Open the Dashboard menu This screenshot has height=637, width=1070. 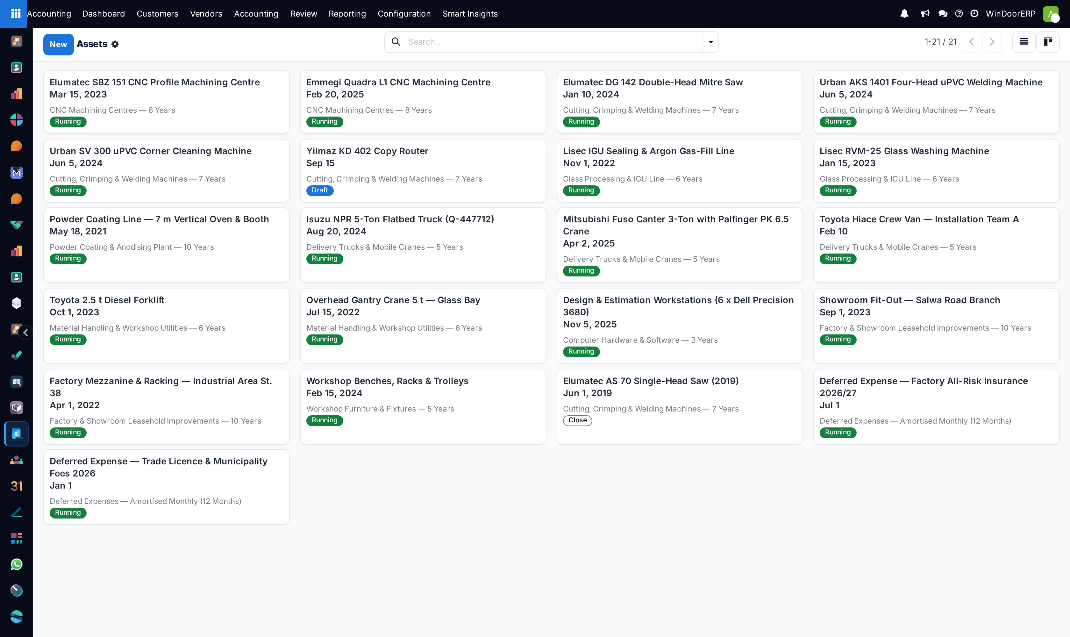pos(103,14)
